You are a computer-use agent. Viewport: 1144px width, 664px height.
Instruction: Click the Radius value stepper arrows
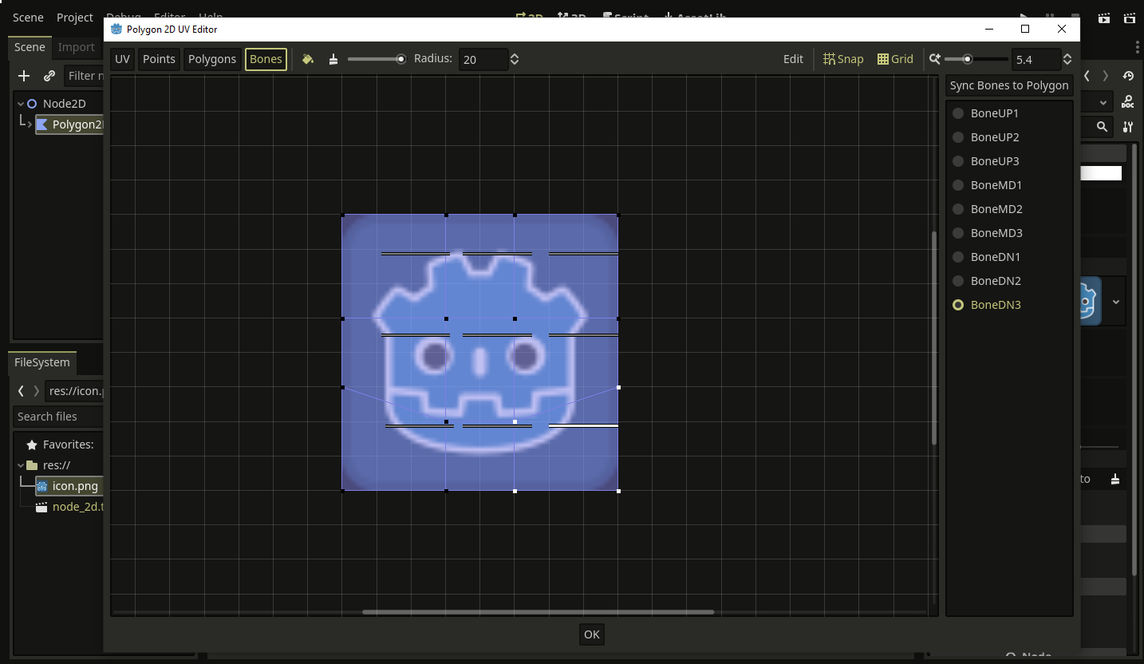pos(515,58)
